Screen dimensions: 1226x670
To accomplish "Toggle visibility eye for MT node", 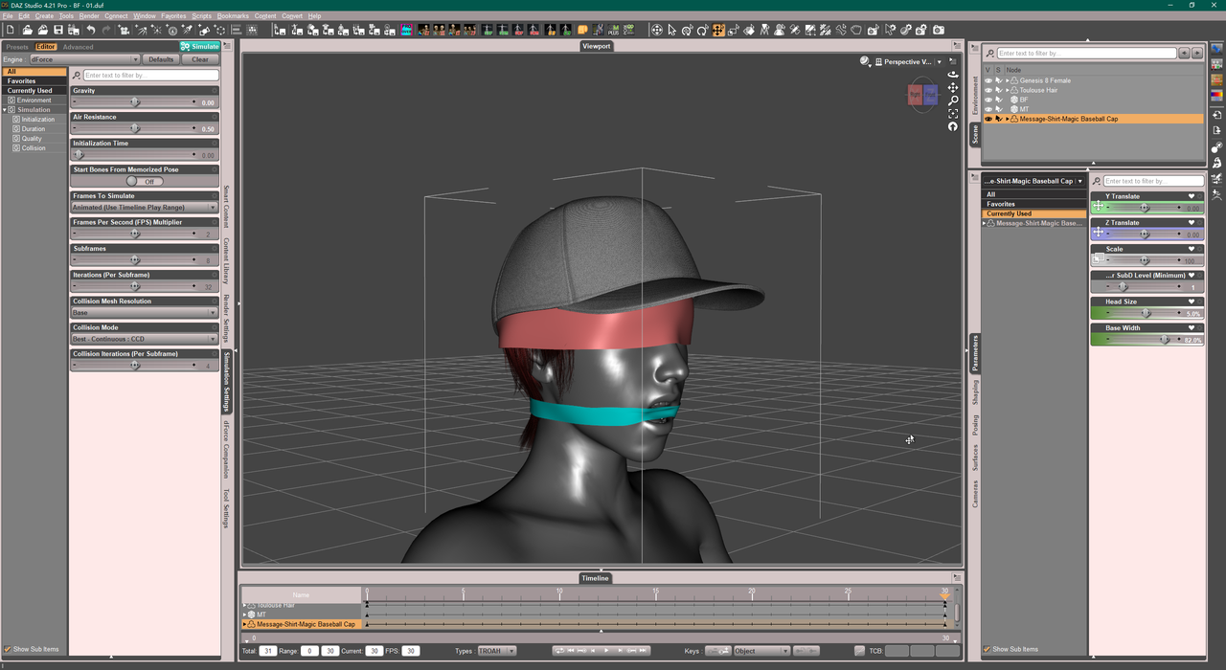I will [988, 109].
